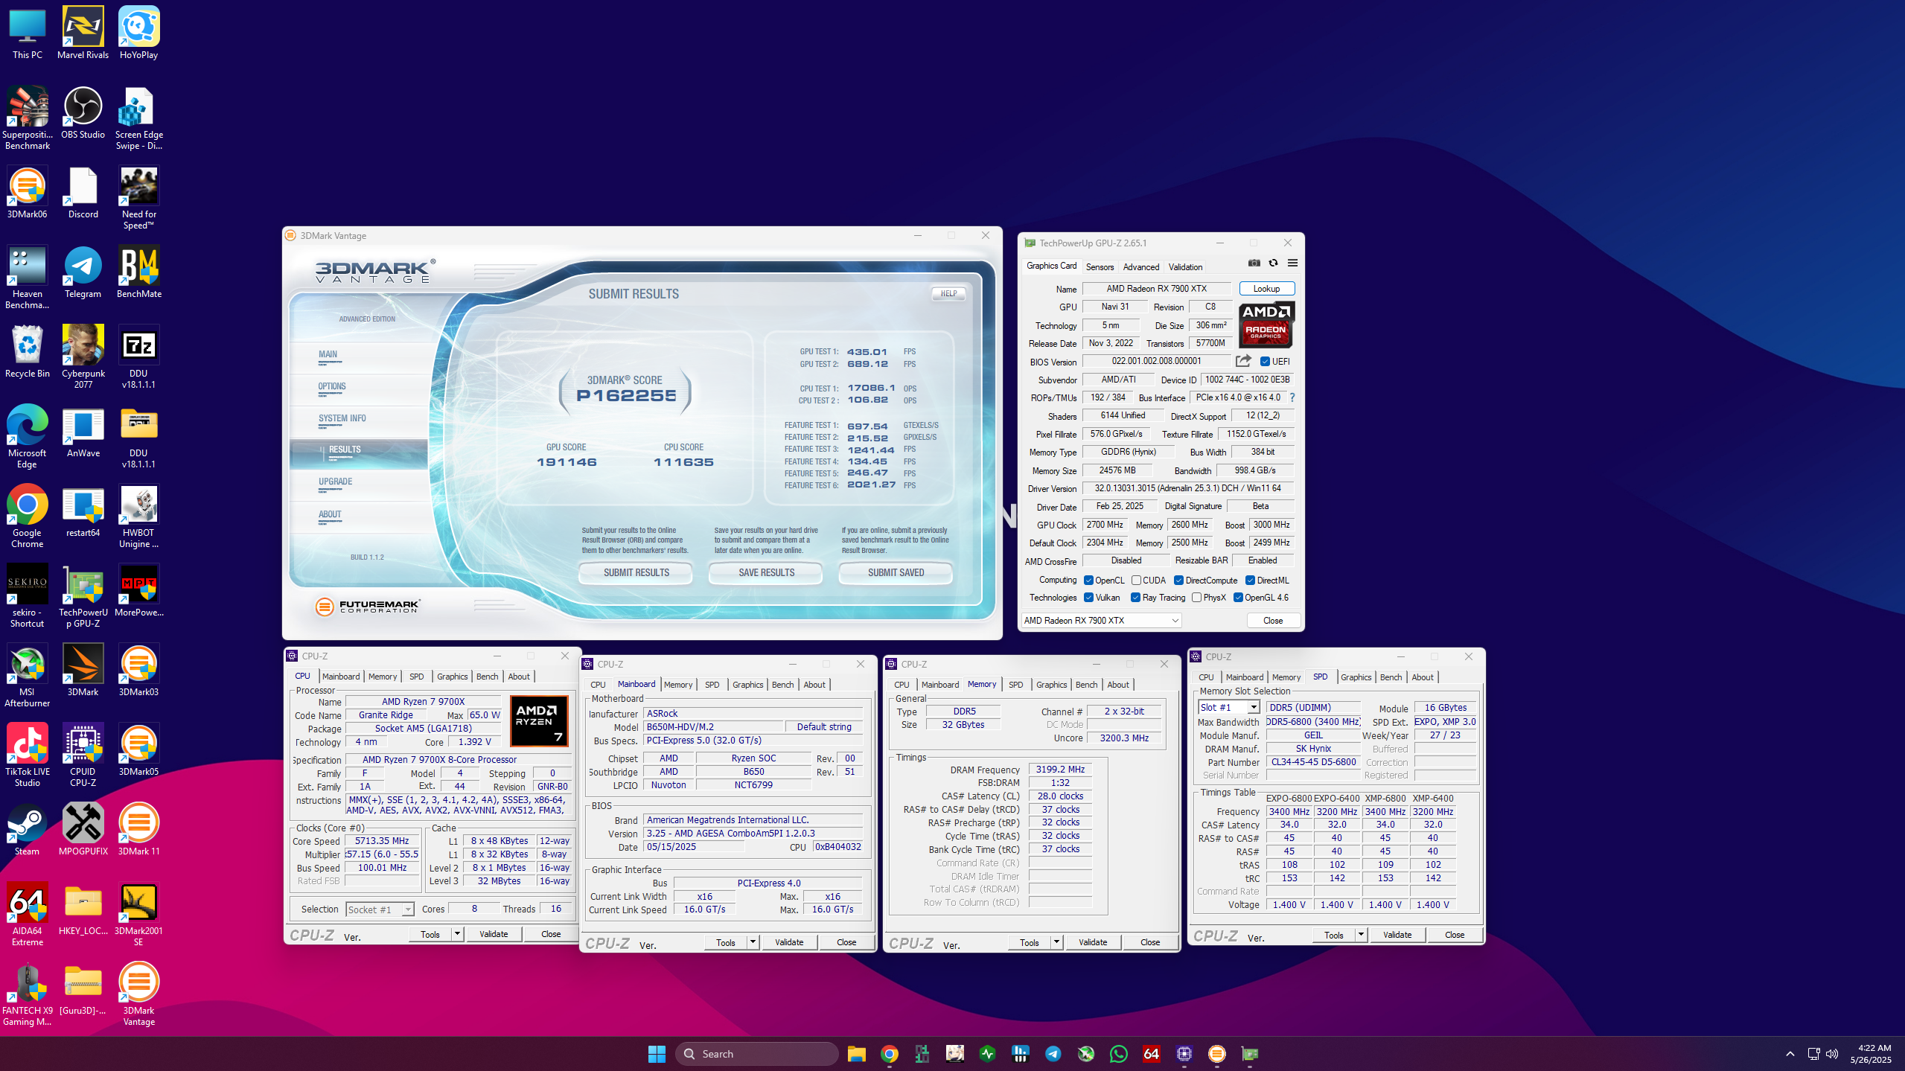This screenshot has height=1071, width=1905.
Task: Click the Bus Interface question mark icon
Action: 1292,397
